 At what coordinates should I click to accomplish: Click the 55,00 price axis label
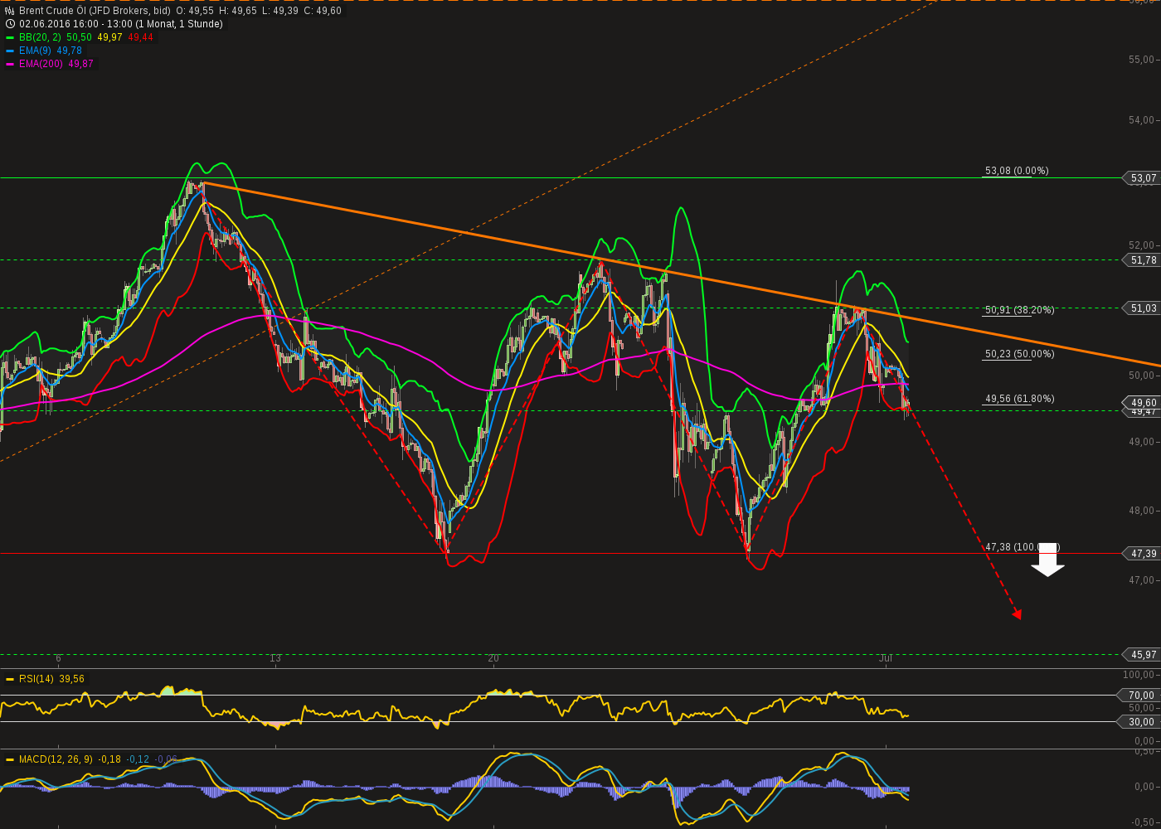[1141, 60]
